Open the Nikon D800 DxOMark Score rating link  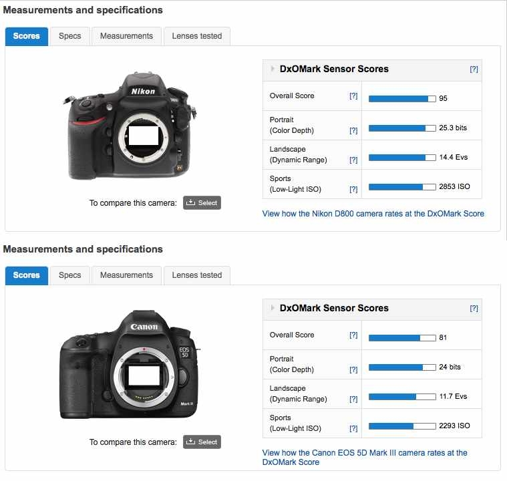pos(373,214)
